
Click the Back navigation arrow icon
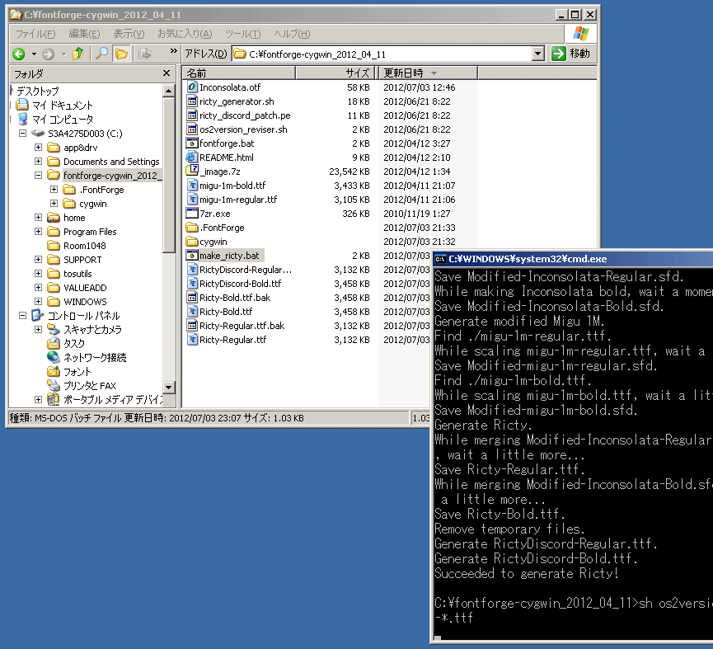pyautogui.click(x=19, y=54)
